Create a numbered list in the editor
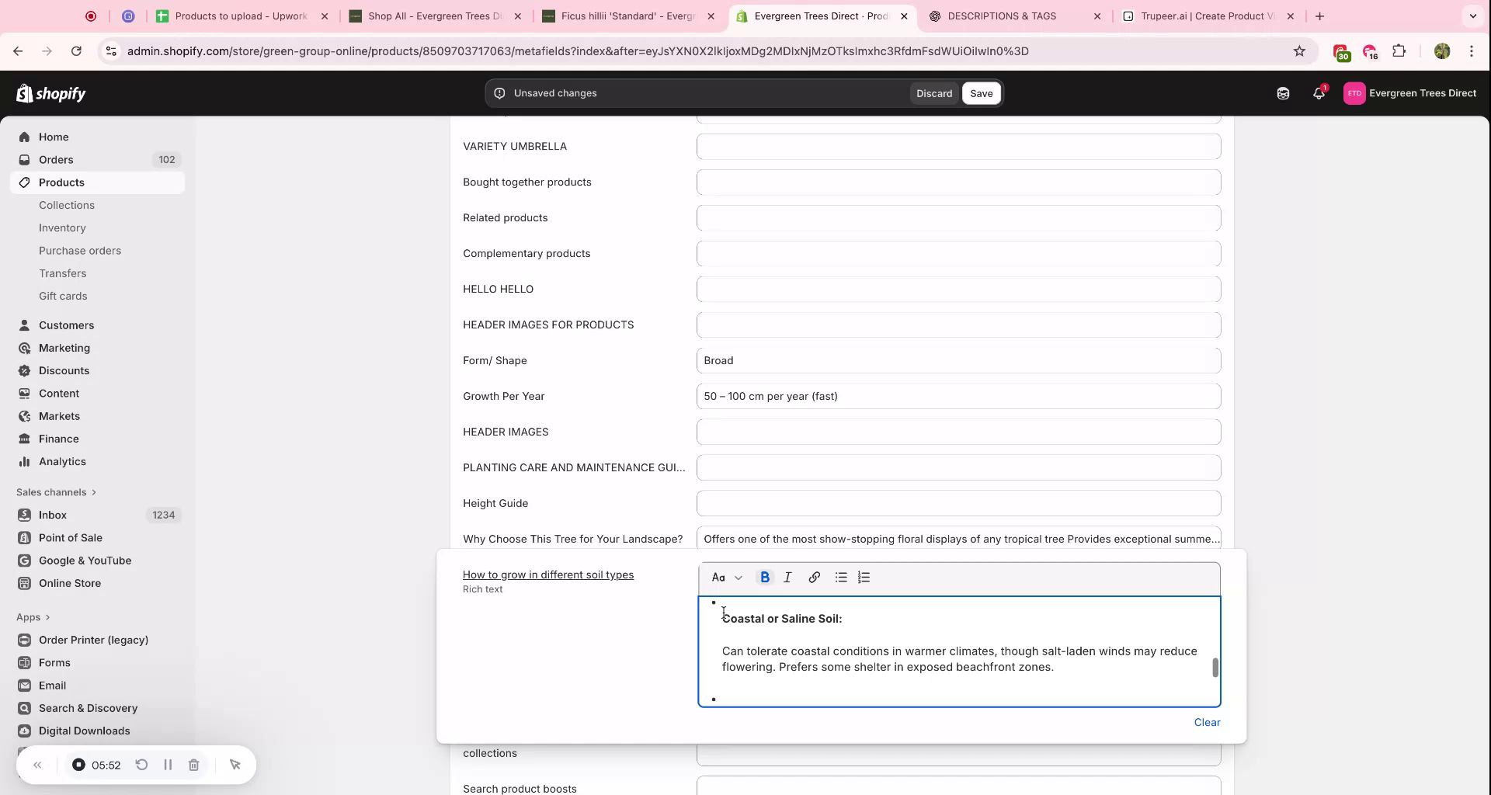The height and width of the screenshot is (795, 1491). click(863, 577)
